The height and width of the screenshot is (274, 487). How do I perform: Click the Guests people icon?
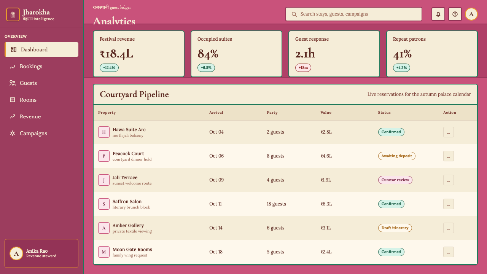[x=13, y=83]
